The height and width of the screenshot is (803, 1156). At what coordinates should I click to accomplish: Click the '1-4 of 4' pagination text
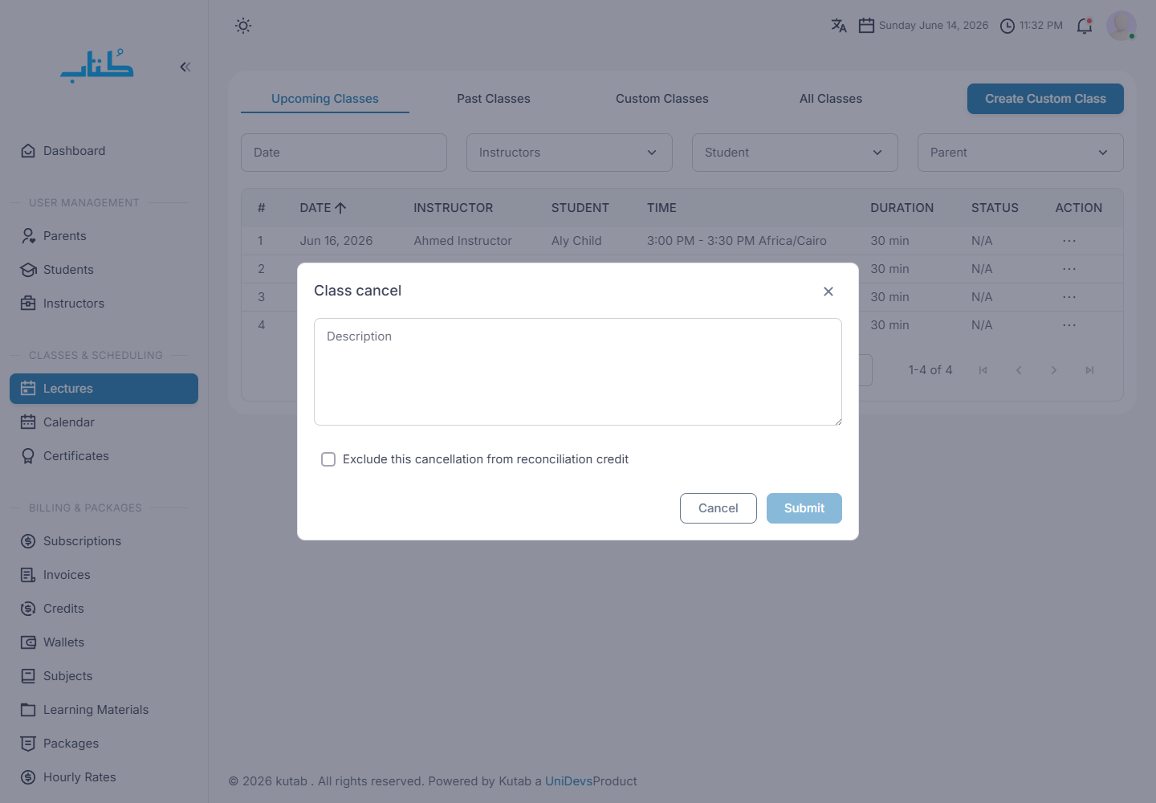[x=930, y=370]
